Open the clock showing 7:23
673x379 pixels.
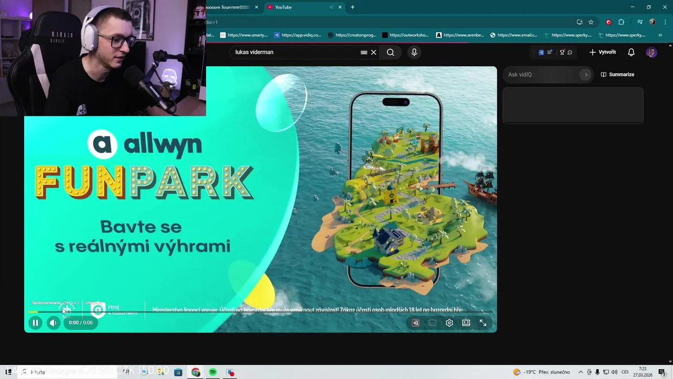[643, 372]
